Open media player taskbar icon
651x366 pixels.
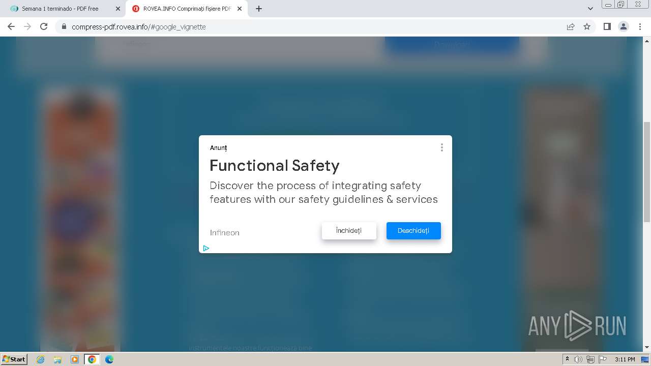click(x=75, y=359)
